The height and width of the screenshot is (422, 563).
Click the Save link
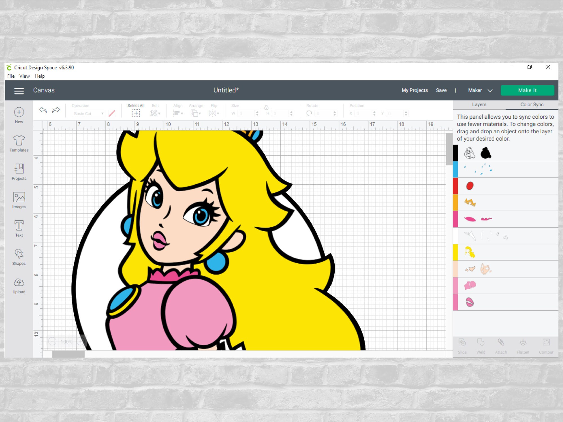pyautogui.click(x=441, y=90)
